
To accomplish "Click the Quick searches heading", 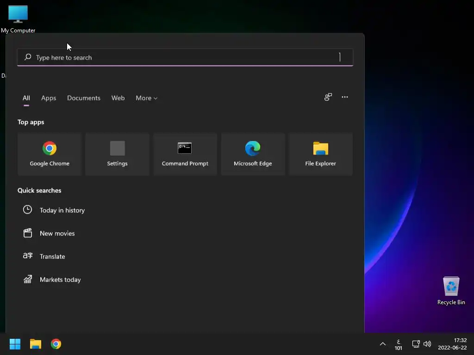I will click(39, 190).
